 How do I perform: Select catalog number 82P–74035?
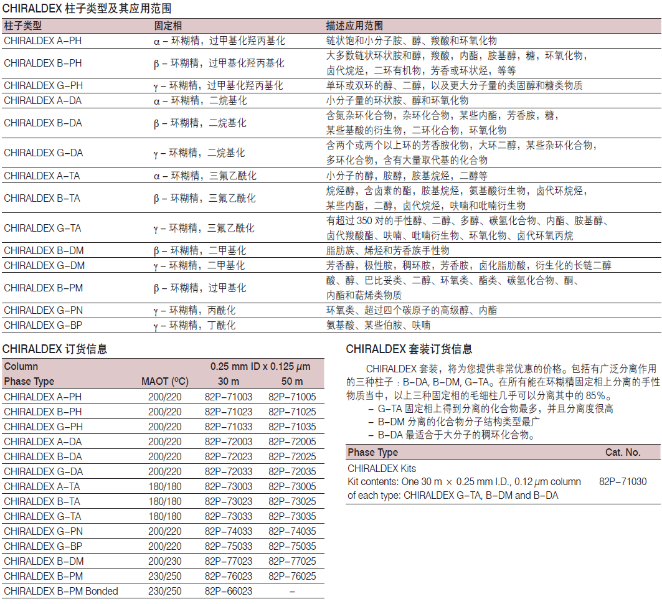pos(292,531)
